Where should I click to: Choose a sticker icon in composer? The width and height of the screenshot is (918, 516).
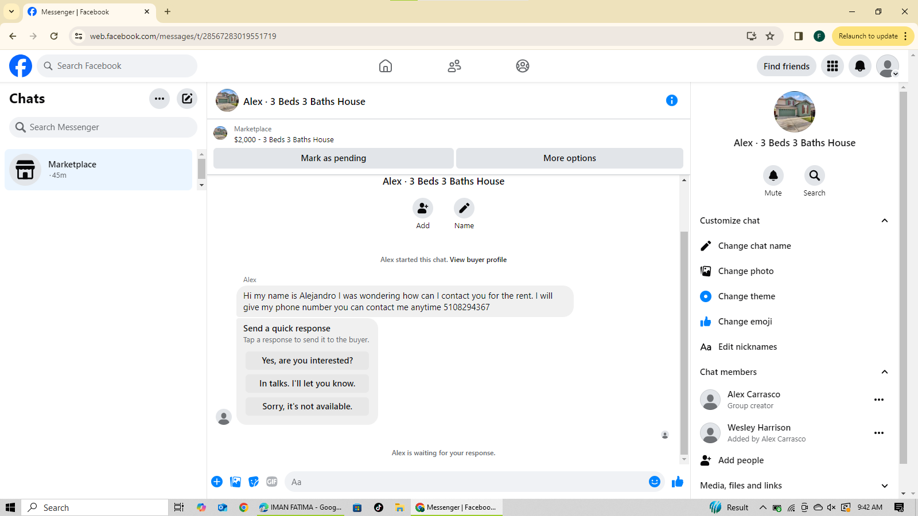(254, 482)
